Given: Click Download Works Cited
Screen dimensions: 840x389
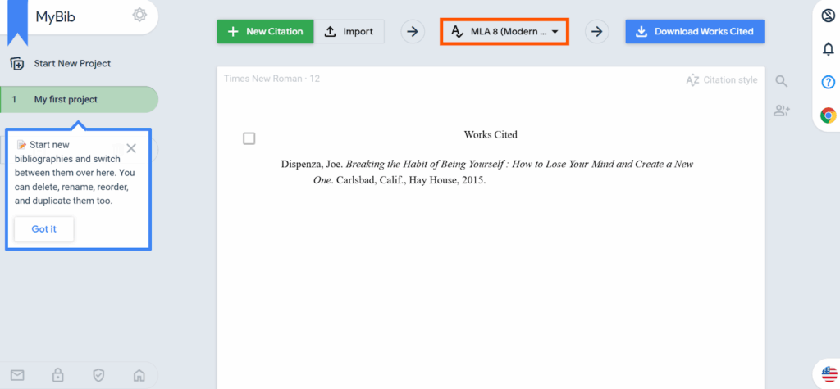Looking at the screenshot, I should tap(695, 32).
